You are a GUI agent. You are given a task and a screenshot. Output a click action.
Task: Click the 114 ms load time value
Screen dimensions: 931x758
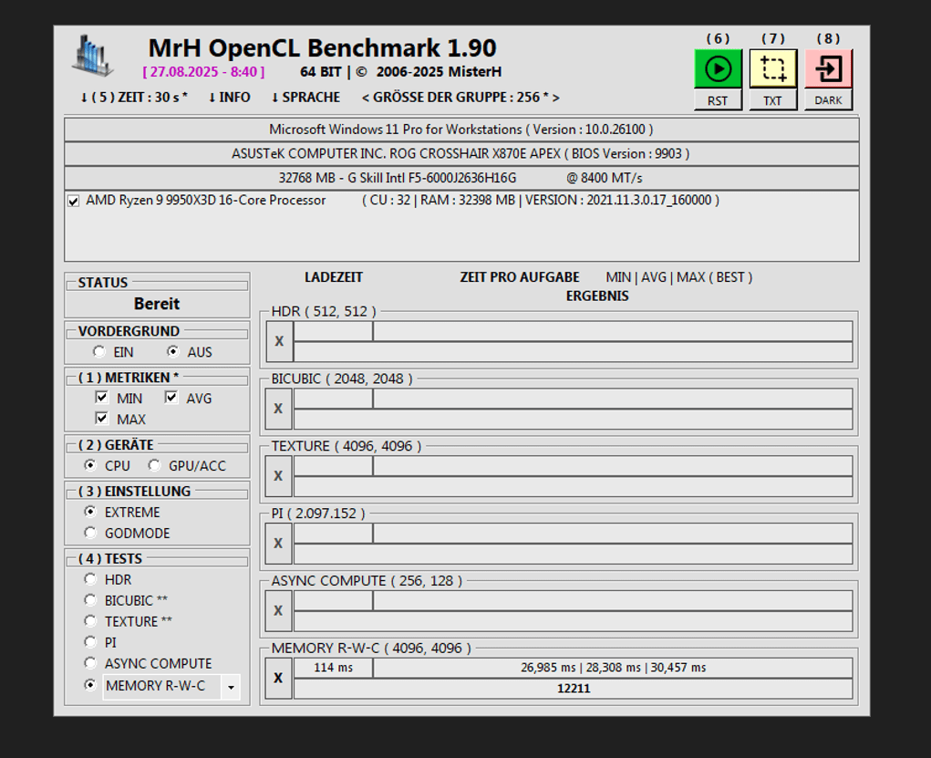pyautogui.click(x=333, y=668)
